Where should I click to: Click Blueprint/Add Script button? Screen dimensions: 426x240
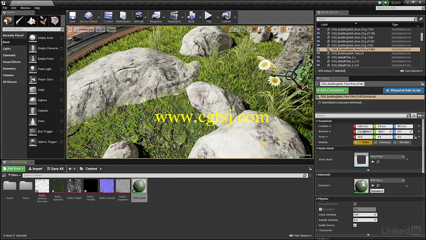coord(404,90)
